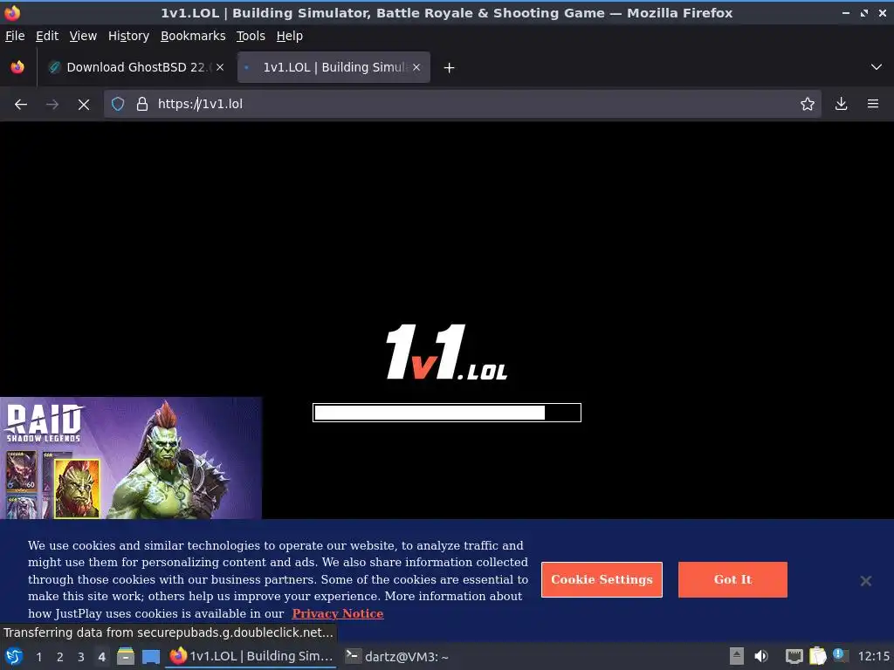
Task: Go back using the back arrow
Action: point(21,105)
